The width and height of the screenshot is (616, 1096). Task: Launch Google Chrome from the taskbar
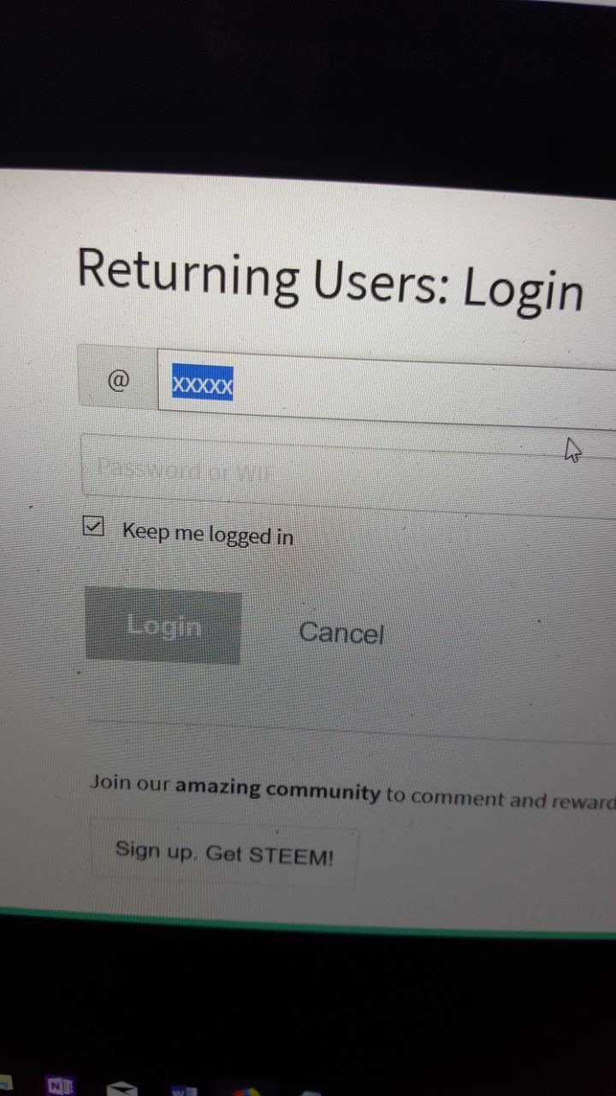247,1092
